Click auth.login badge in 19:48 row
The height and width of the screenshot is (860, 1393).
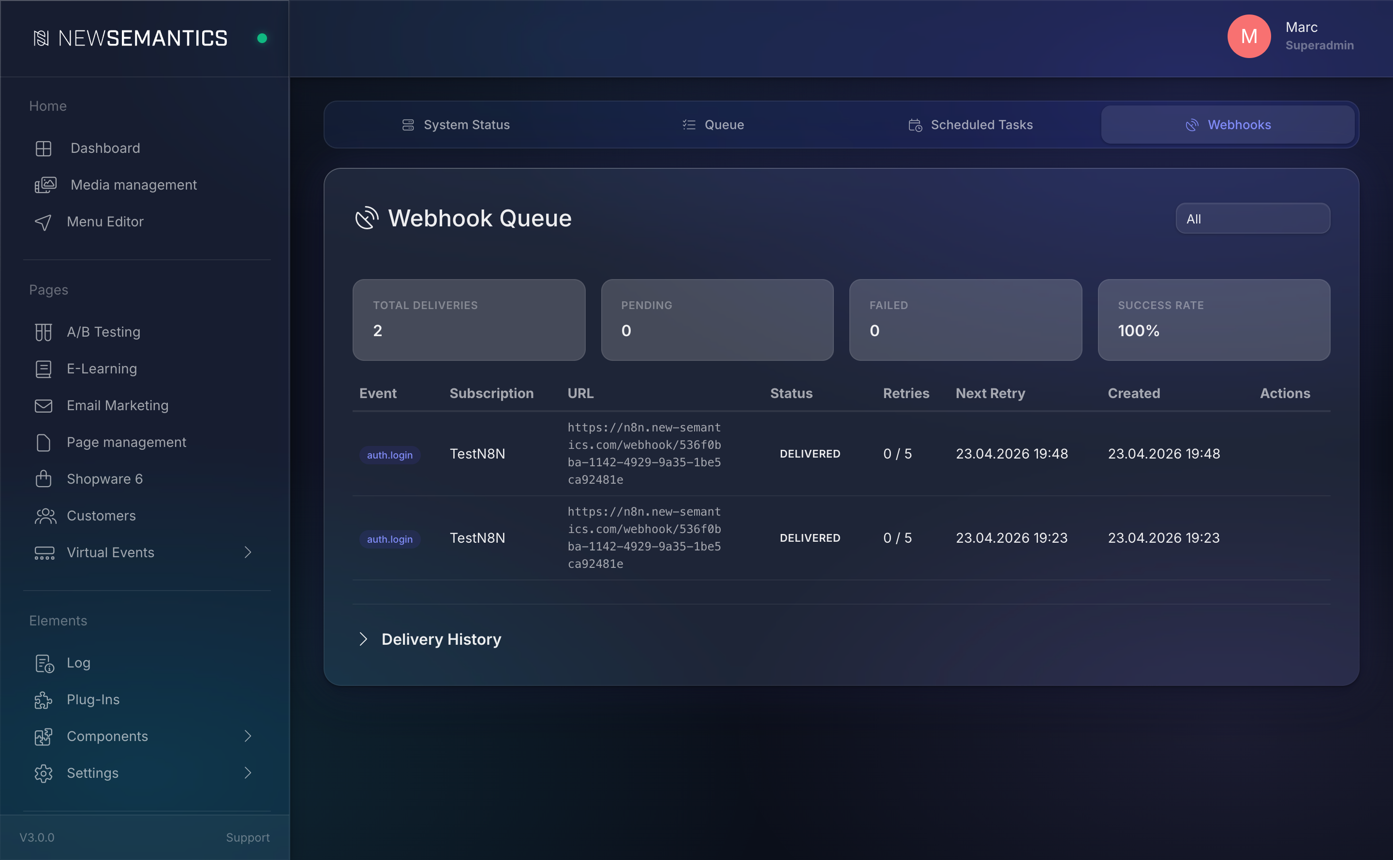[x=390, y=455]
